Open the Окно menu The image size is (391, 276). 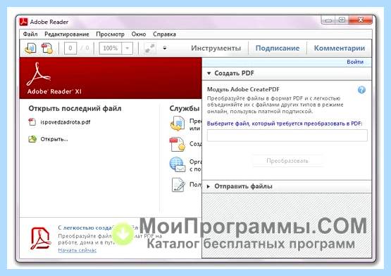point(139,34)
